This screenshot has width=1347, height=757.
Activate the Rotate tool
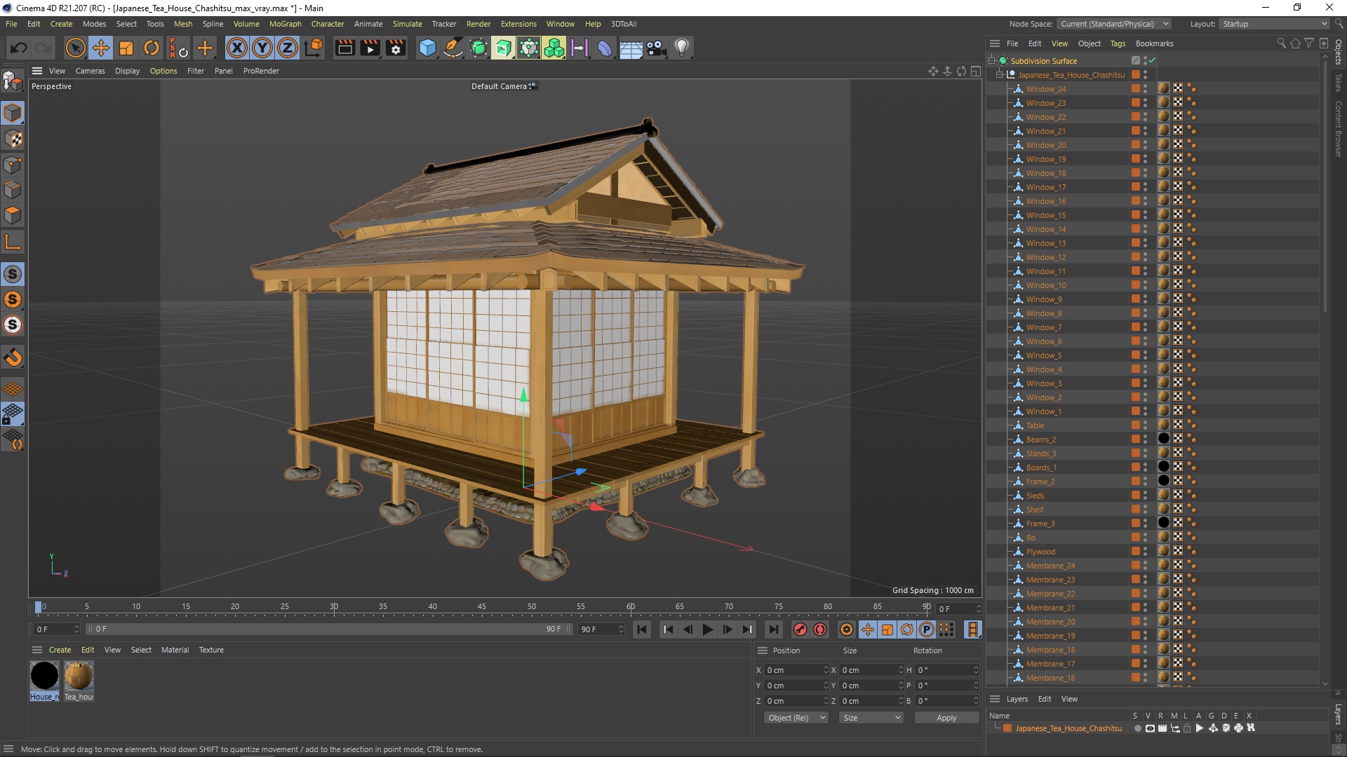pyautogui.click(x=152, y=48)
